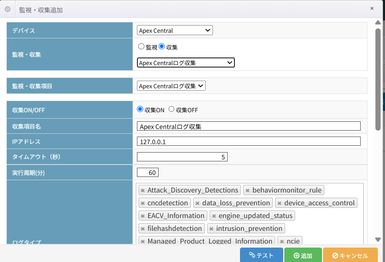Viewport: 385px width, 262px height.
Task: Click the gear icon in dialog header
Action: [8, 9]
